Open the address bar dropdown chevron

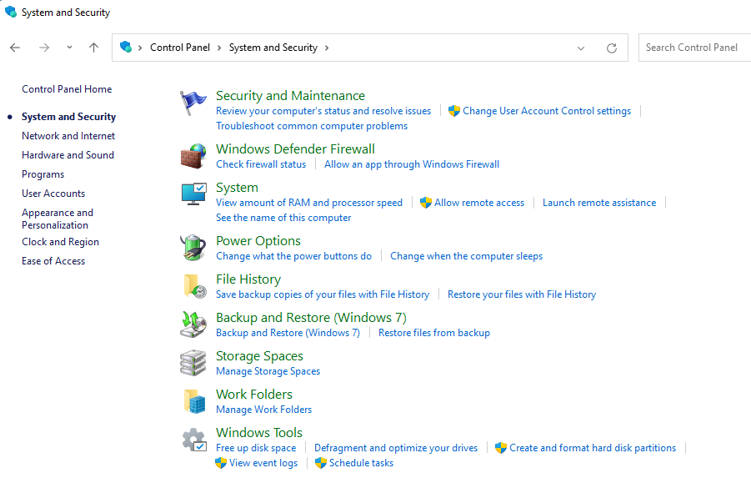[x=581, y=48]
